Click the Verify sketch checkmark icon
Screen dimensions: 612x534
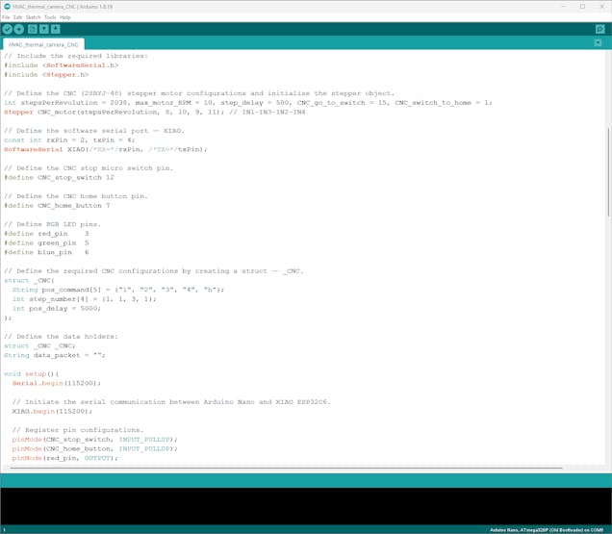click(x=8, y=29)
